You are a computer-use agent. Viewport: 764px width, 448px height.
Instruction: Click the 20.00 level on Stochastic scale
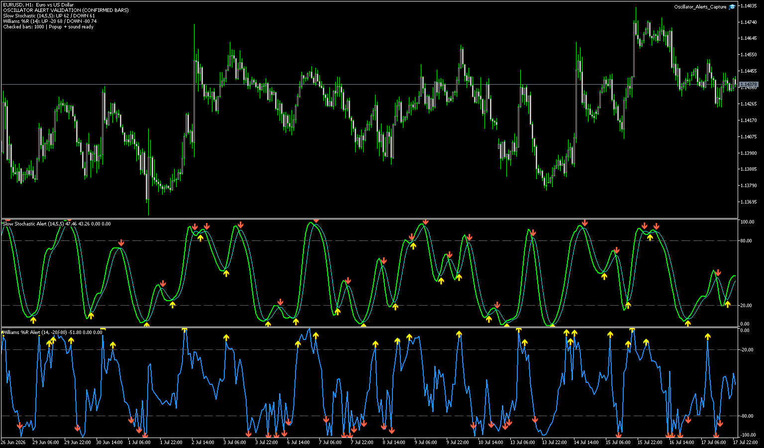coord(746,306)
